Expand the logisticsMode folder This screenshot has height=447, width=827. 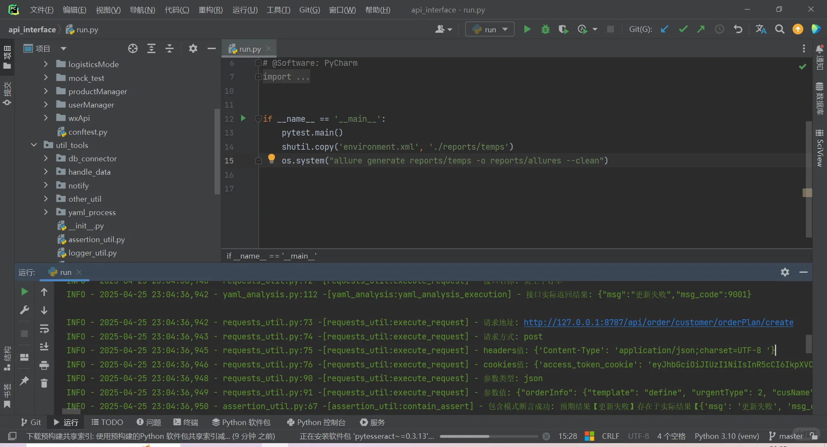click(x=46, y=64)
